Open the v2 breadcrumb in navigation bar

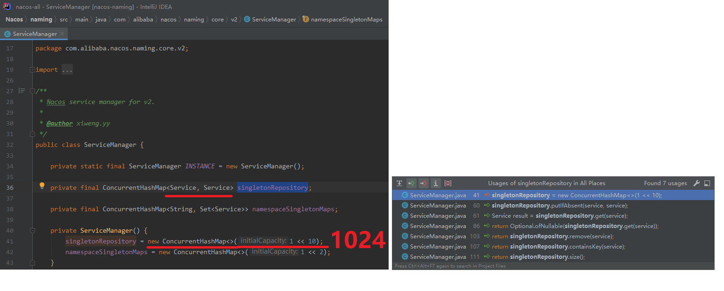(234, 20)
